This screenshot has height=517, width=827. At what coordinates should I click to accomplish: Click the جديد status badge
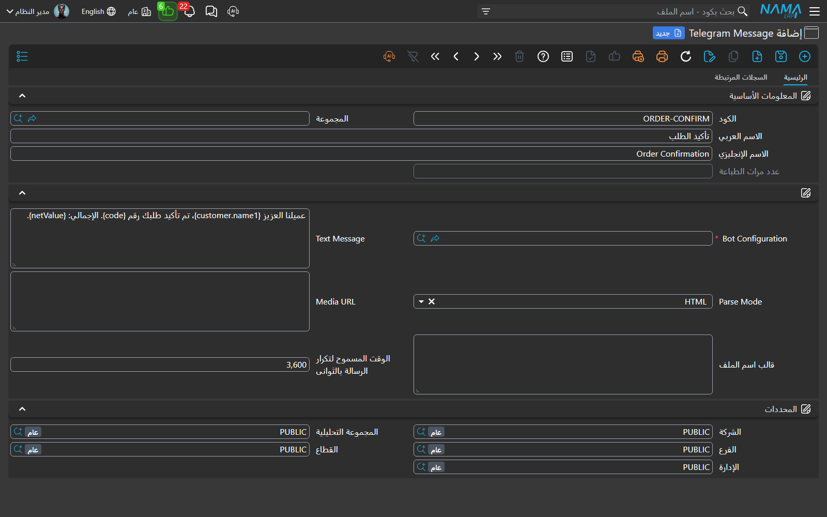668,33
